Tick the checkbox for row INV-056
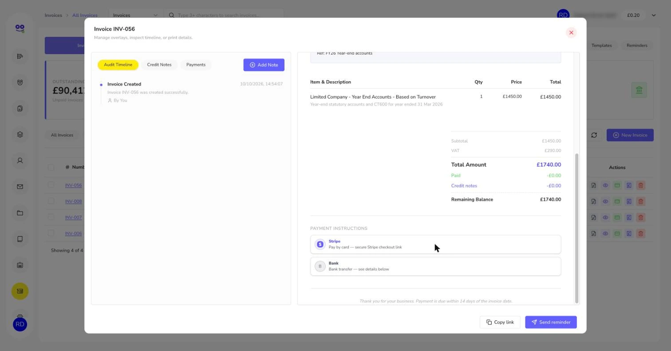This screenshot has height=351, width=671. pyautogui.click(x=51, y=185)
